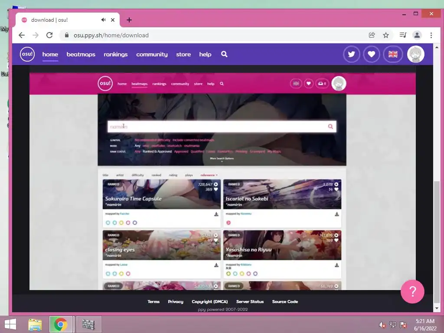This screenshot has height=333, width=444.
Task: Open the Source Code footer link
Action: click(x=285, y=302)
